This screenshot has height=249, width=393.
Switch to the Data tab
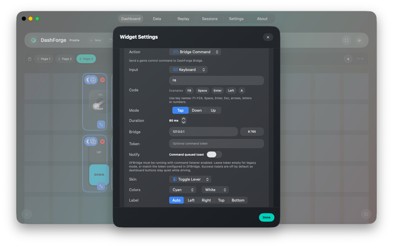coord(157,19)
